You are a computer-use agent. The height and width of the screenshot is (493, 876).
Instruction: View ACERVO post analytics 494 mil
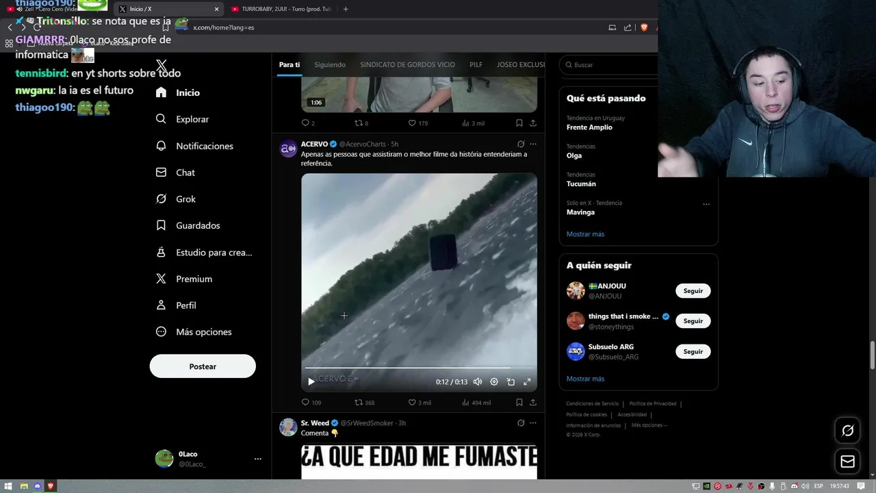tap(476, 403)
